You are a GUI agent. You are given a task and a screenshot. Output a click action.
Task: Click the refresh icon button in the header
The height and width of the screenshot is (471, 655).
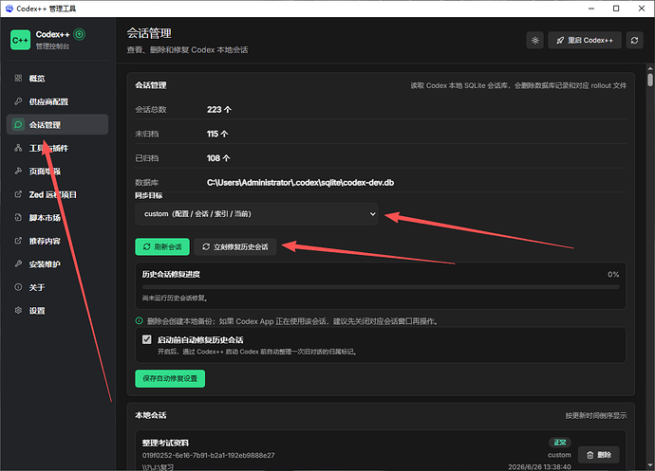(x=634, y=40)
